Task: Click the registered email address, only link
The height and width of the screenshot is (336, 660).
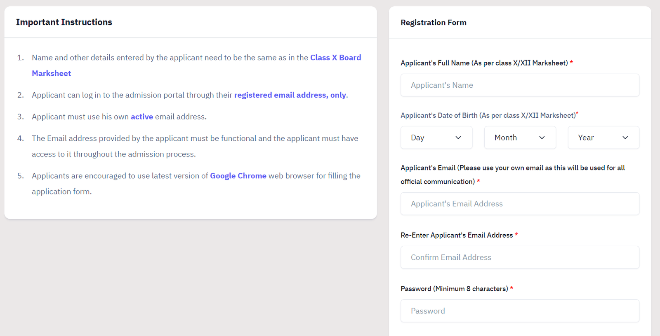Action: [290, 95]
